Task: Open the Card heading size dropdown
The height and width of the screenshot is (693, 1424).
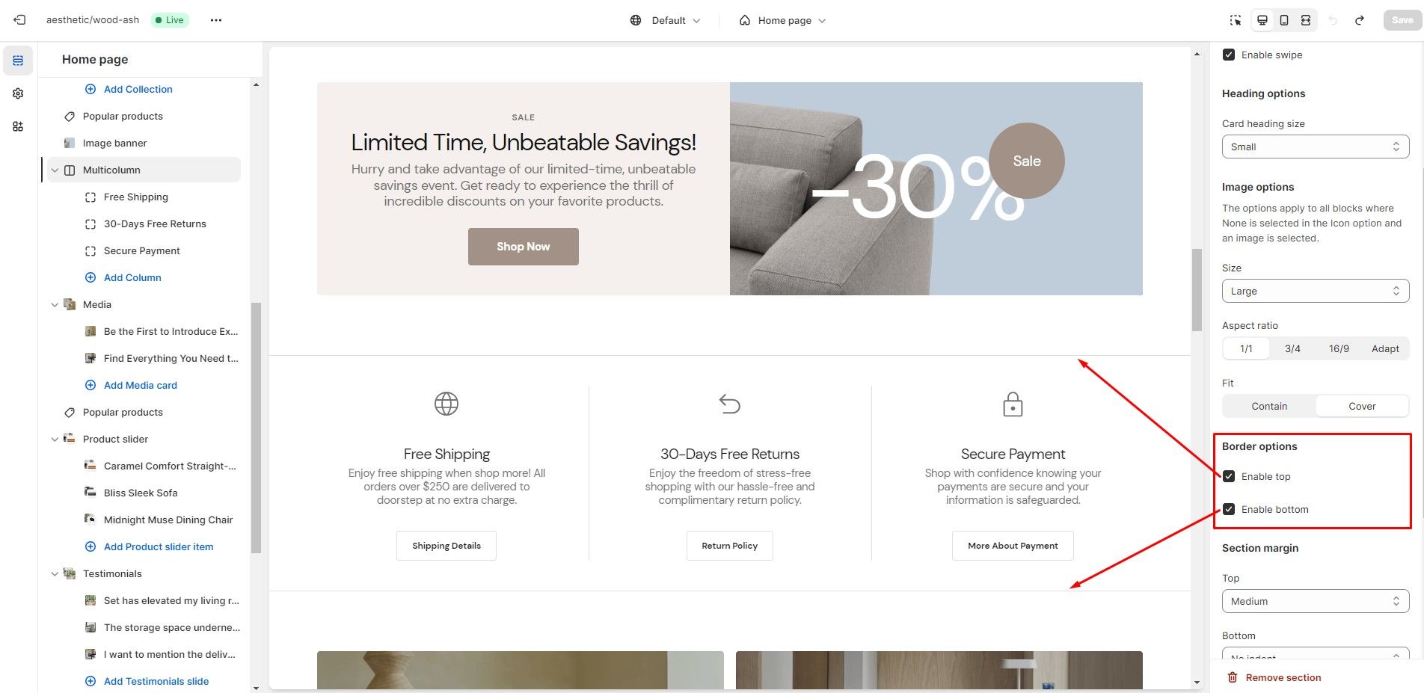Action: (1316, 147)
